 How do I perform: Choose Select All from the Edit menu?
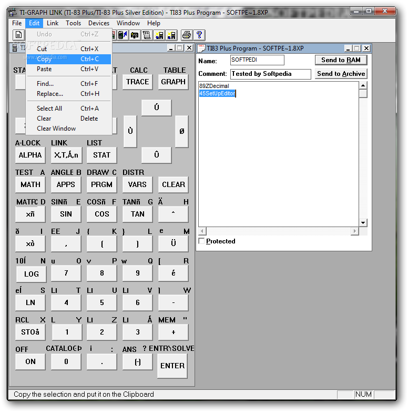point(69,109)
